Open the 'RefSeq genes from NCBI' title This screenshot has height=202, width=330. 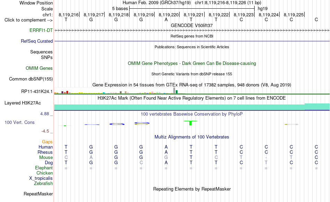(x=192, y=36)
